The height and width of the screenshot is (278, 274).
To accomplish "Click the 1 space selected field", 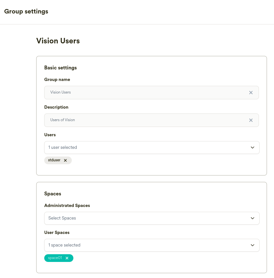I will tap(128, 245).
